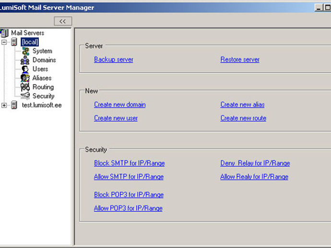Click the Aliases people icon
This screenshot has width=331, height=248.
click(25, 78)
